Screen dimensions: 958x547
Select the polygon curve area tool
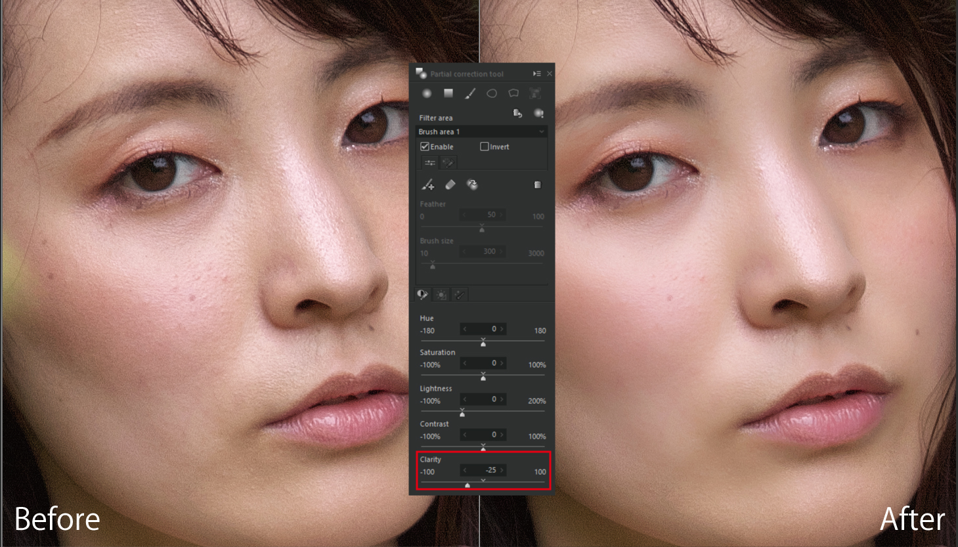[513, 93]
